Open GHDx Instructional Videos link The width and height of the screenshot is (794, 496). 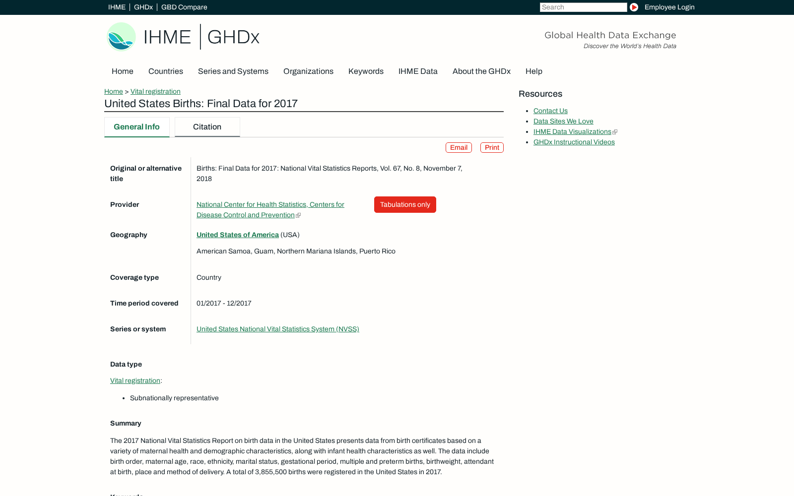(x=574, y=142)
